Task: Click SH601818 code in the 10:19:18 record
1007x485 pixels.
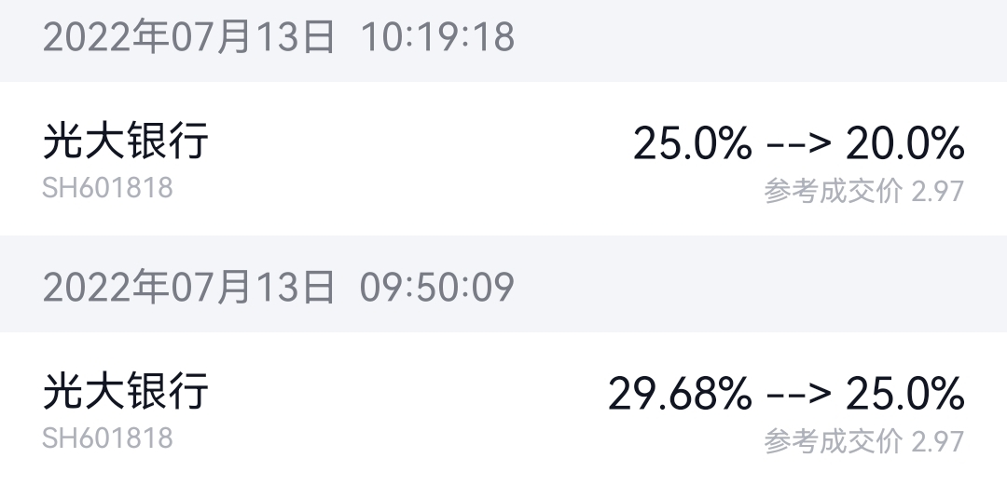Action: click(108, 187)
